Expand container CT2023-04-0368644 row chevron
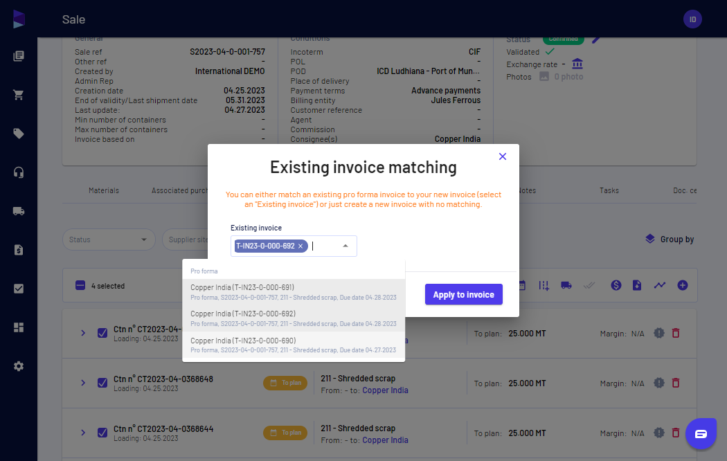 [83, 433]
